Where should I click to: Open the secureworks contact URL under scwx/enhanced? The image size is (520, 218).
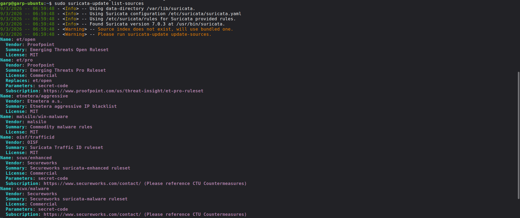click(92, 184)
